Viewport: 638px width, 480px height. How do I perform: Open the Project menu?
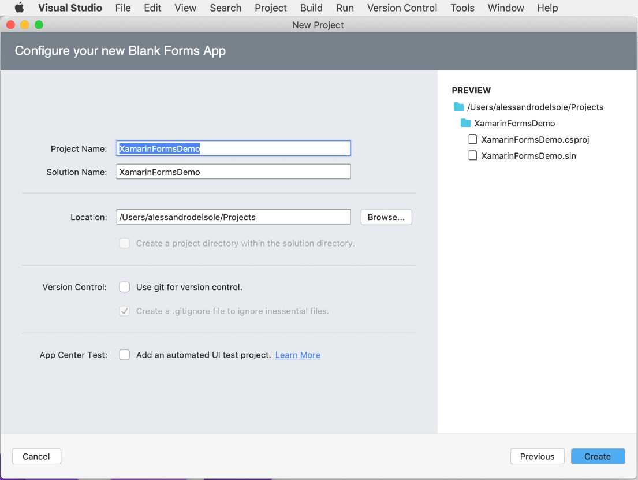[x=271, y=8]
